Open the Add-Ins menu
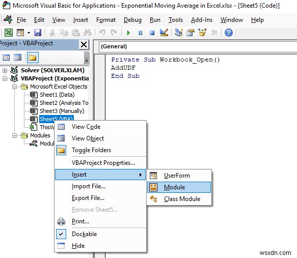The height and width of the screenshot is (258, 297). (x=202, y=20)
